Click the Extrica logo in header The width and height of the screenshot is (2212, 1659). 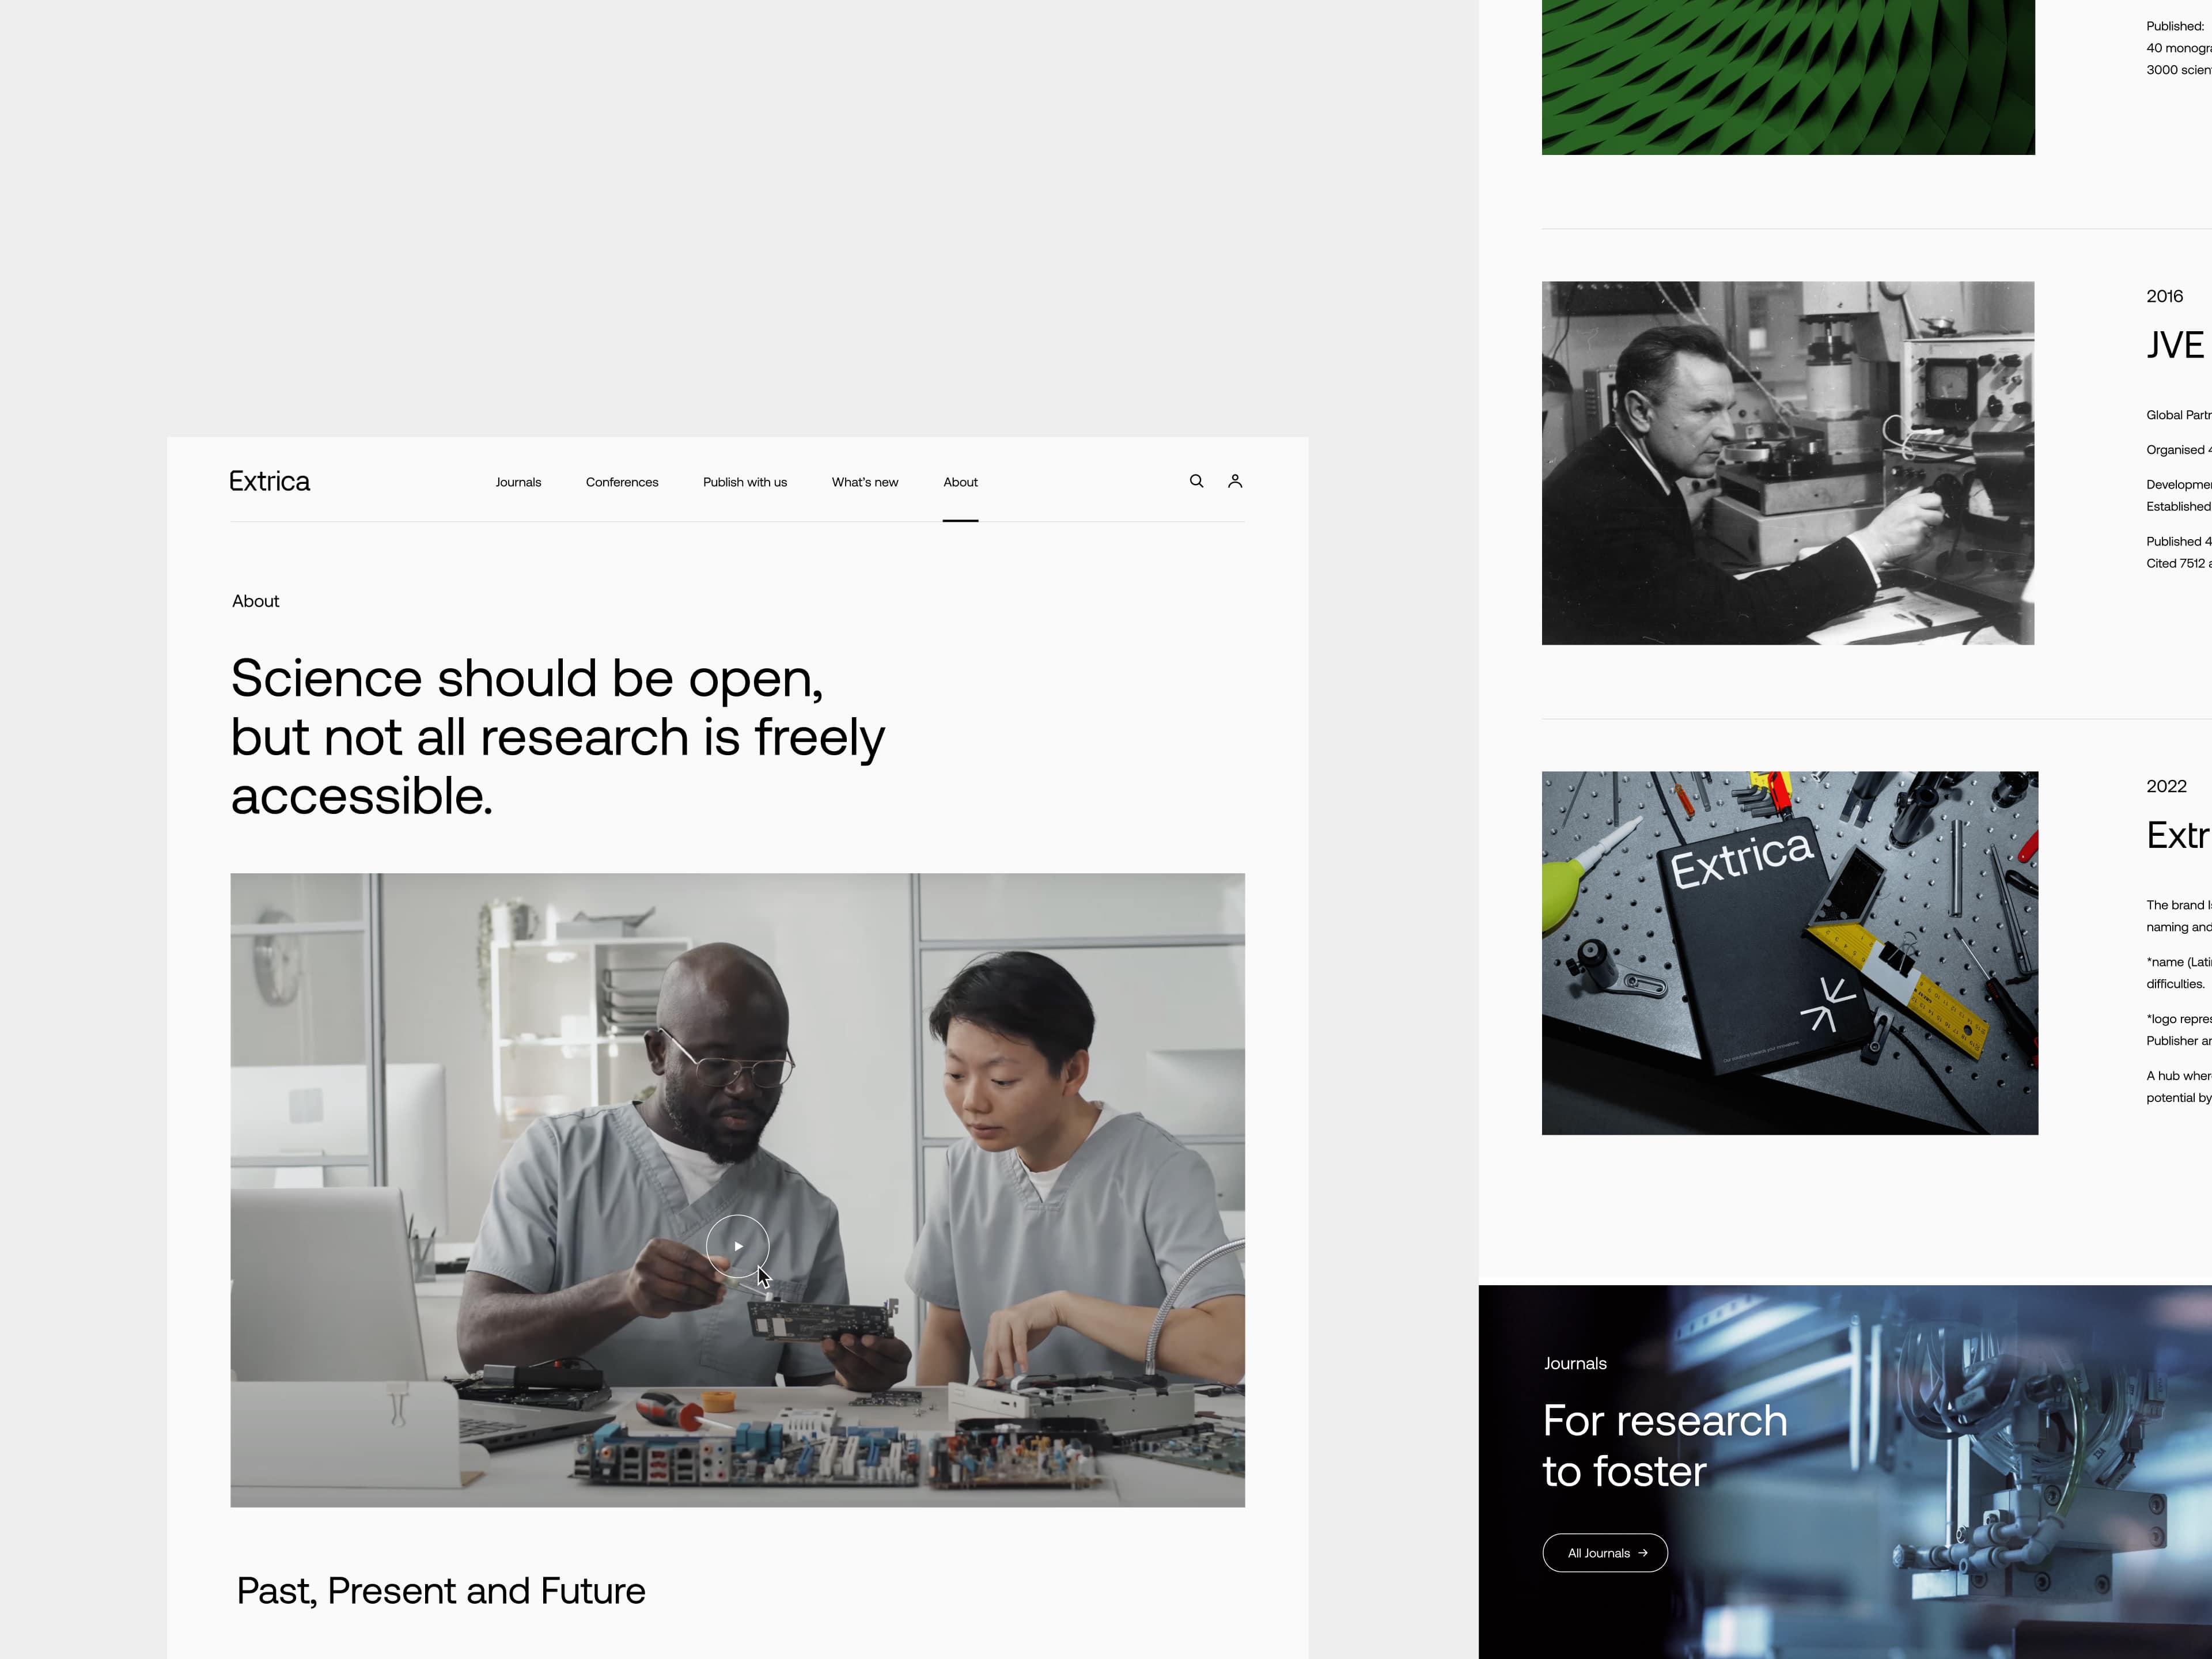270,482
